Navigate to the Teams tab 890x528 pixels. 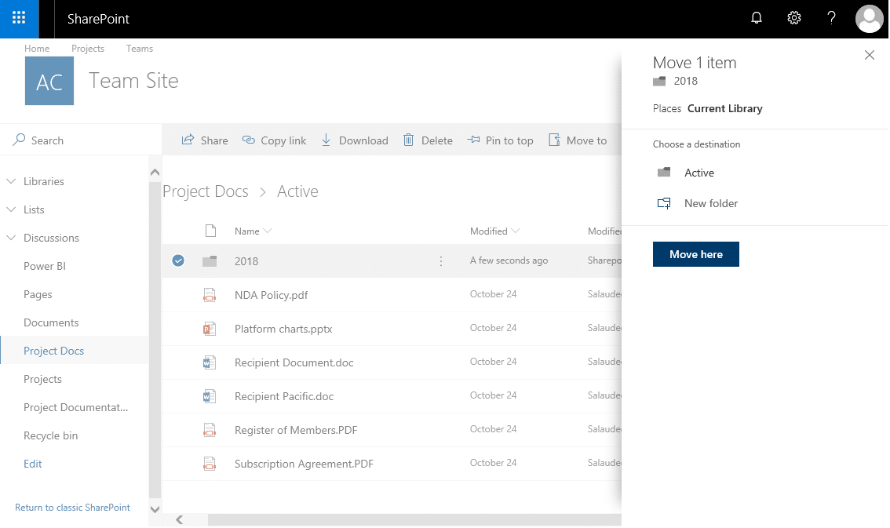point(139,49)
